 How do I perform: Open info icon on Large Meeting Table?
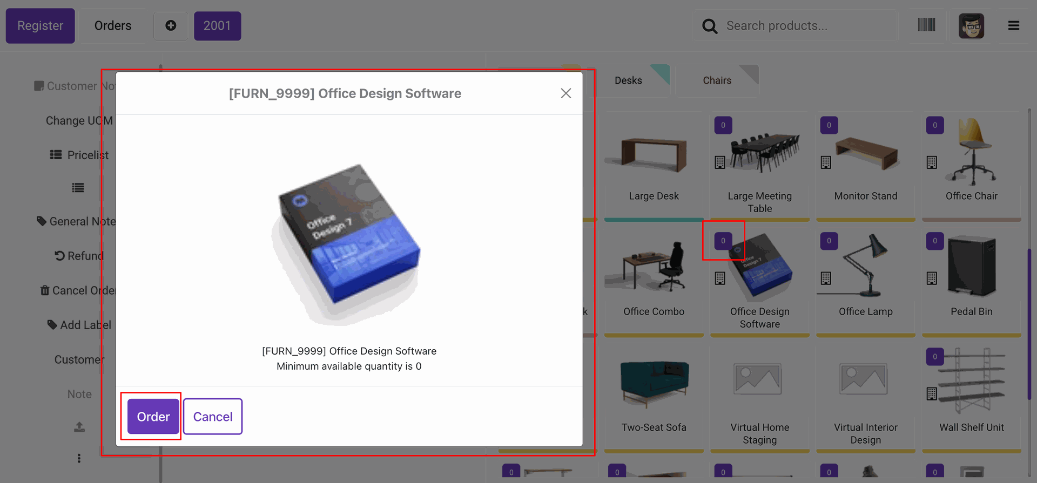coord(720,162)
